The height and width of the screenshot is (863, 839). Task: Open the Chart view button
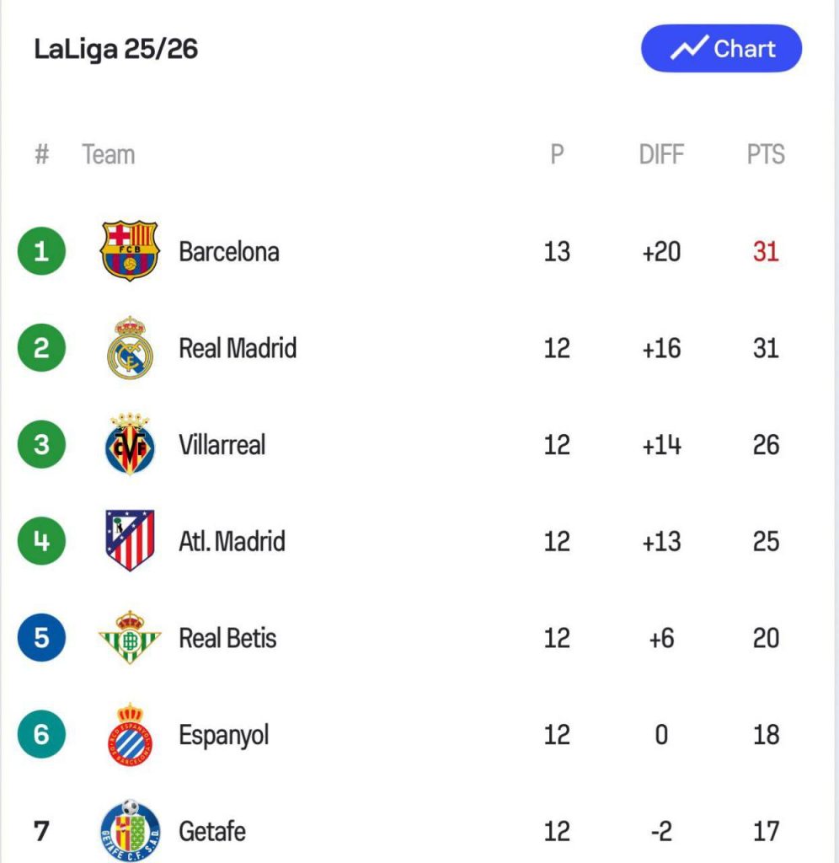click(721, 49)
